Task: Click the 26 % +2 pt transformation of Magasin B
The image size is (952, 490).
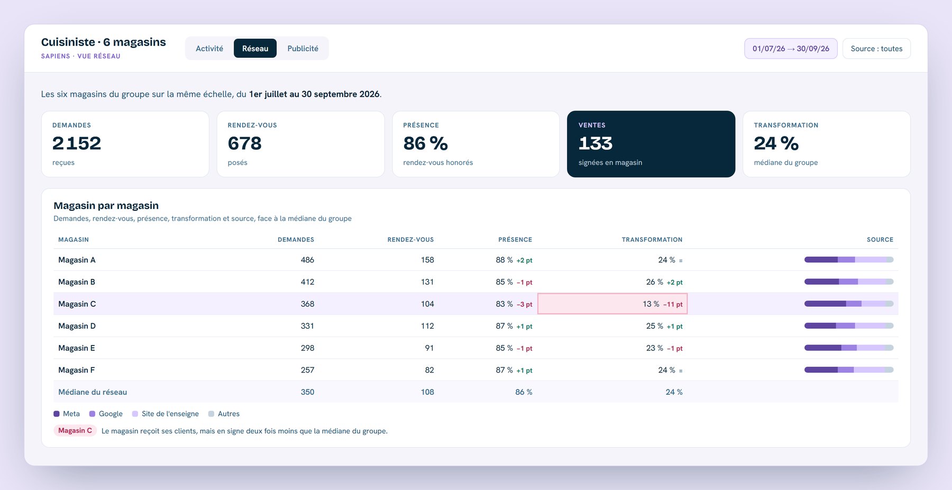Action: (x=664, y=282)
